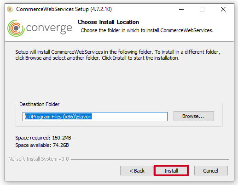Click the 'Destination Folder' group label
Viewport: 238px width, 185px height.
click(39, 104)
